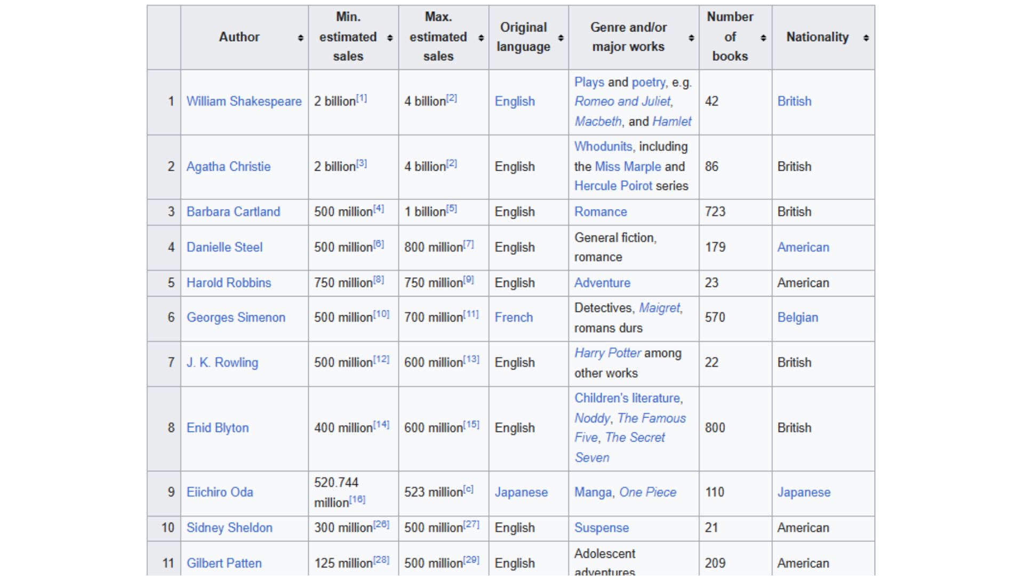Open Harold Robbins author link

click(229, 283)
